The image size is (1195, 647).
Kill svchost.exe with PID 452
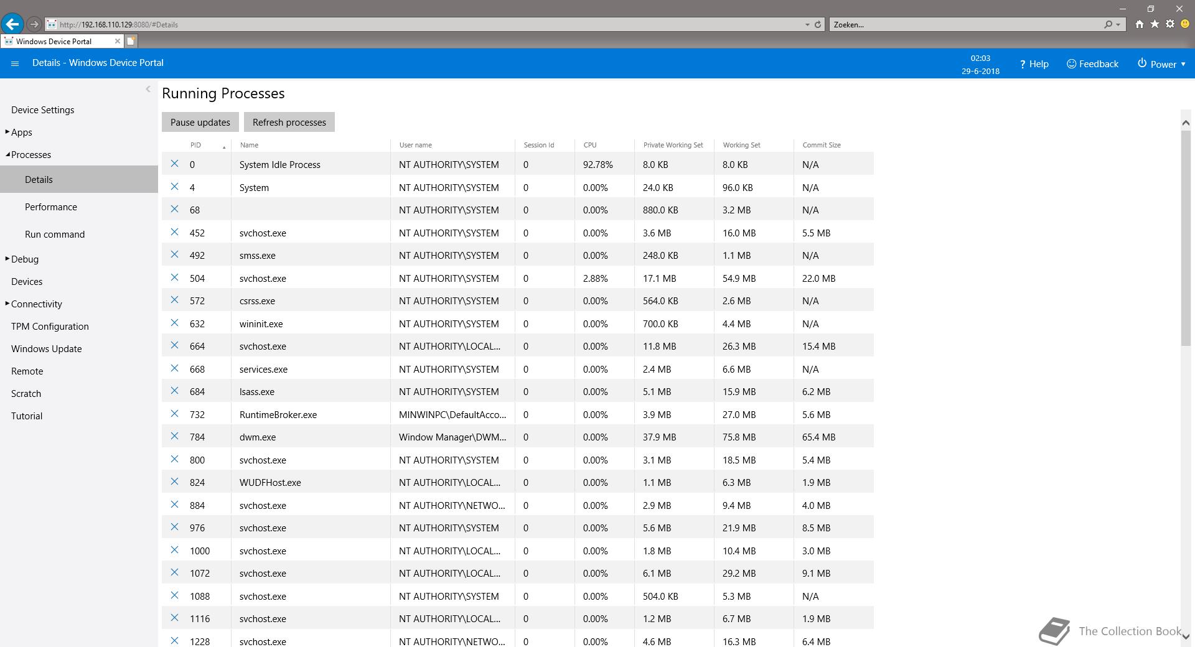175,232
